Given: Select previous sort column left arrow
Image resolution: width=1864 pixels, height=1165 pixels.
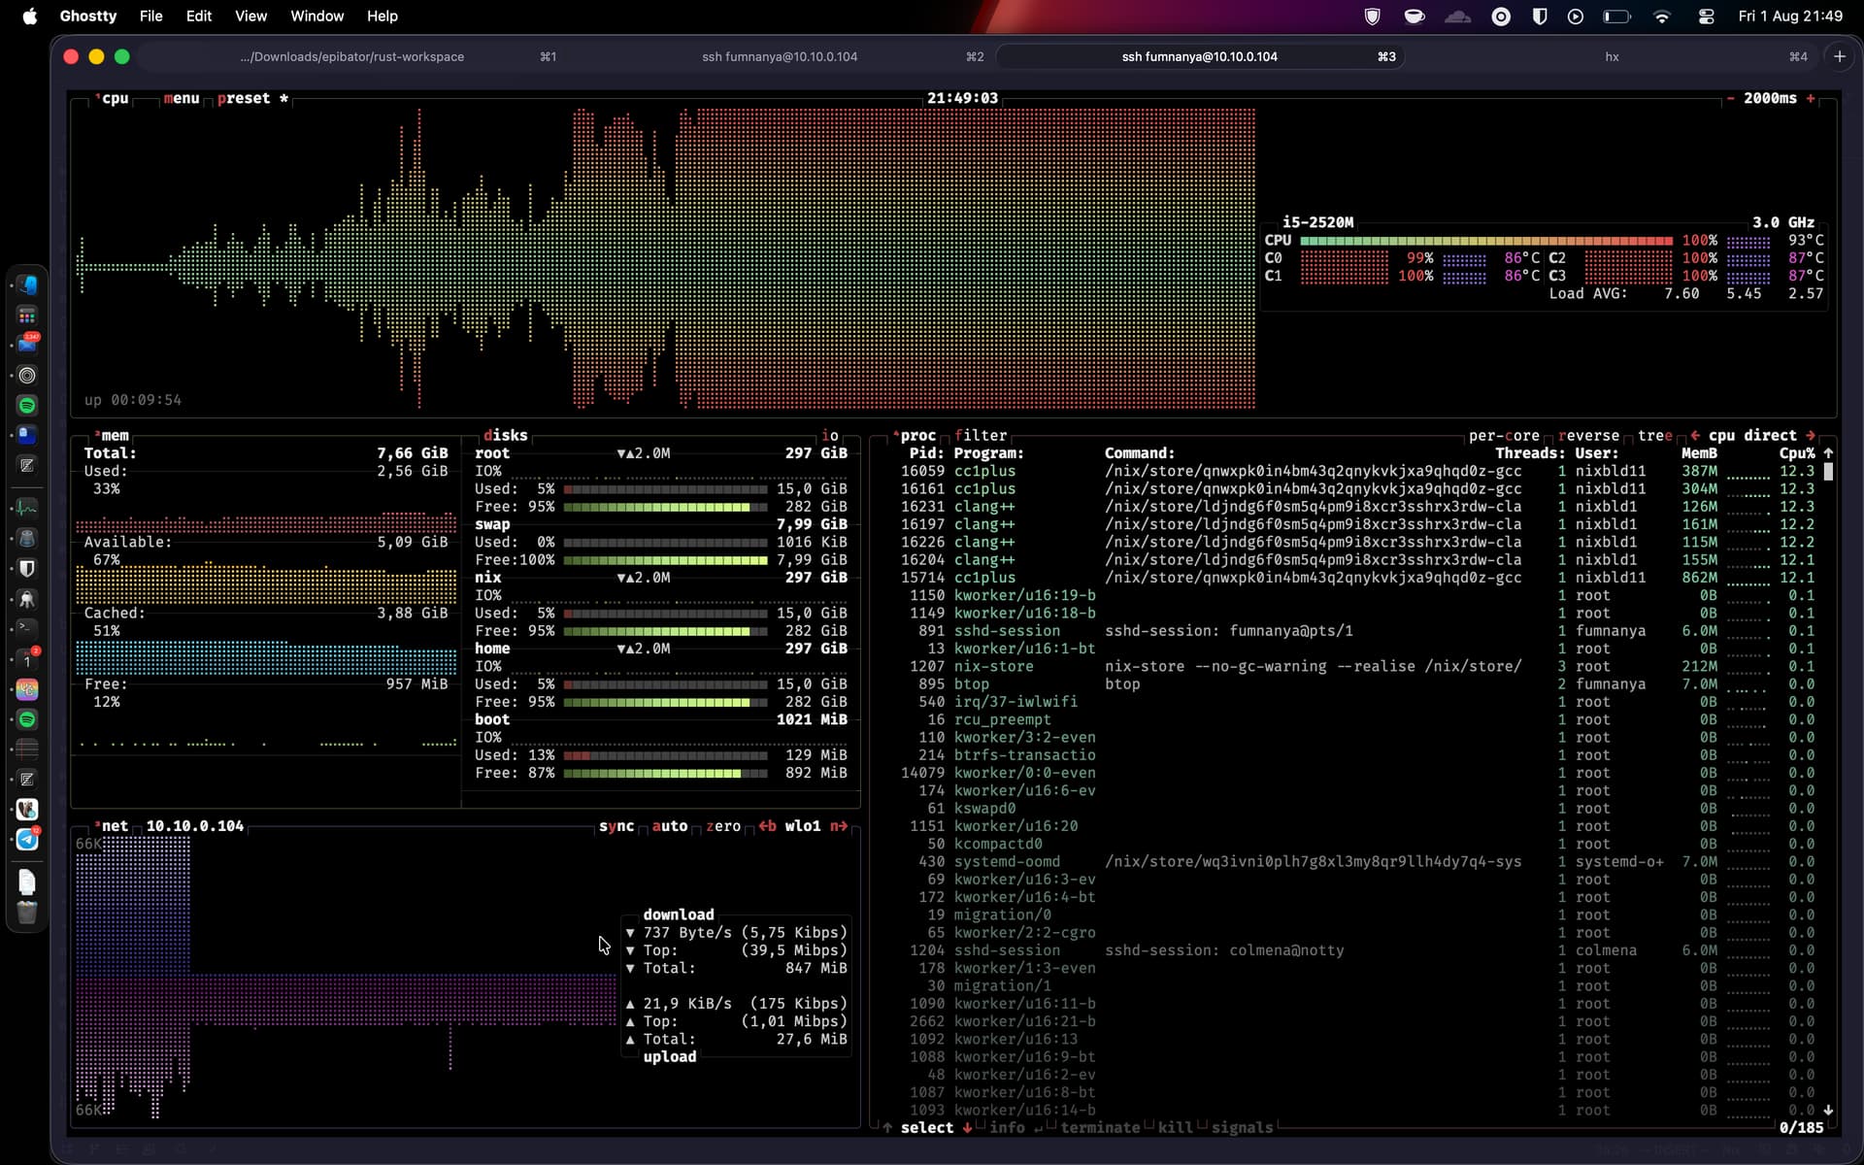Looking at the screenshot, I should tap(1695, 435).
